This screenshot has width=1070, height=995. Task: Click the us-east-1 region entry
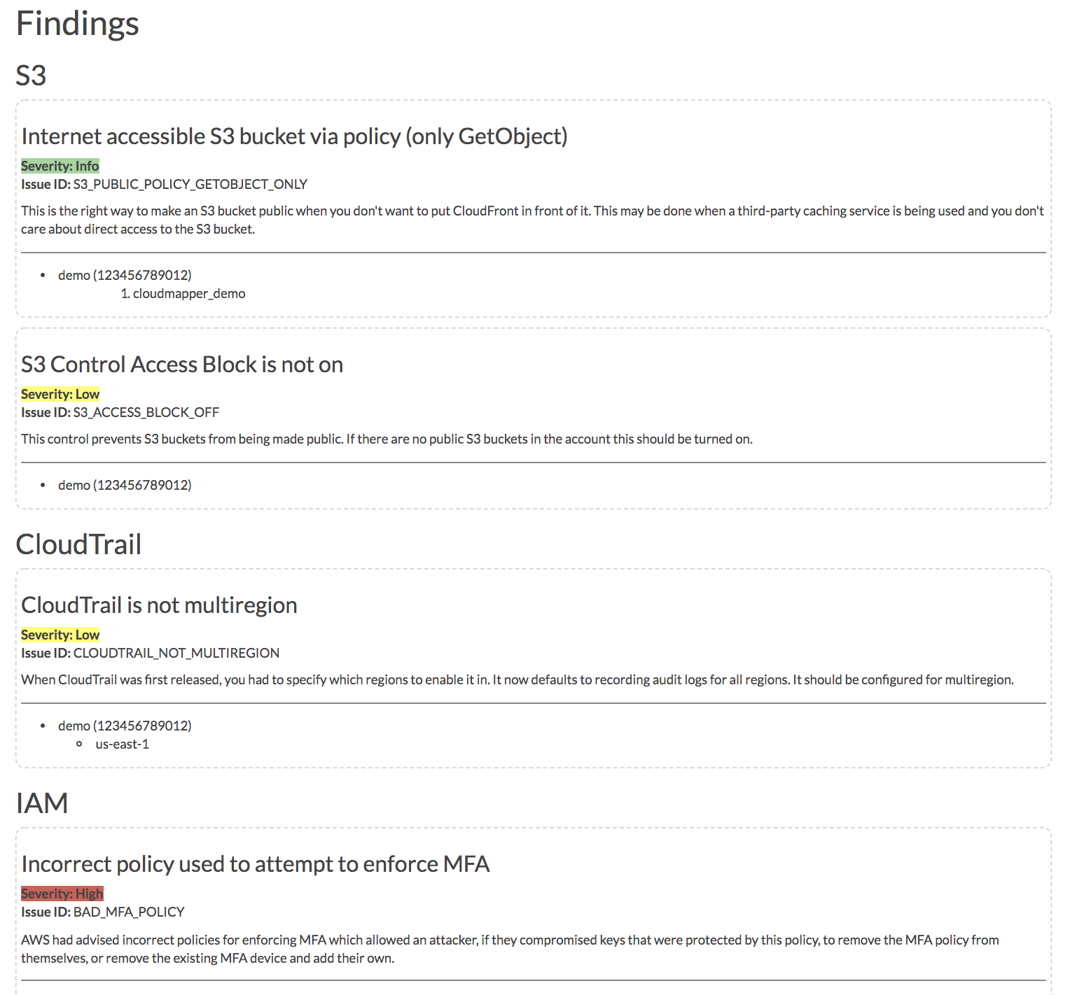click(x=123, y=744)
